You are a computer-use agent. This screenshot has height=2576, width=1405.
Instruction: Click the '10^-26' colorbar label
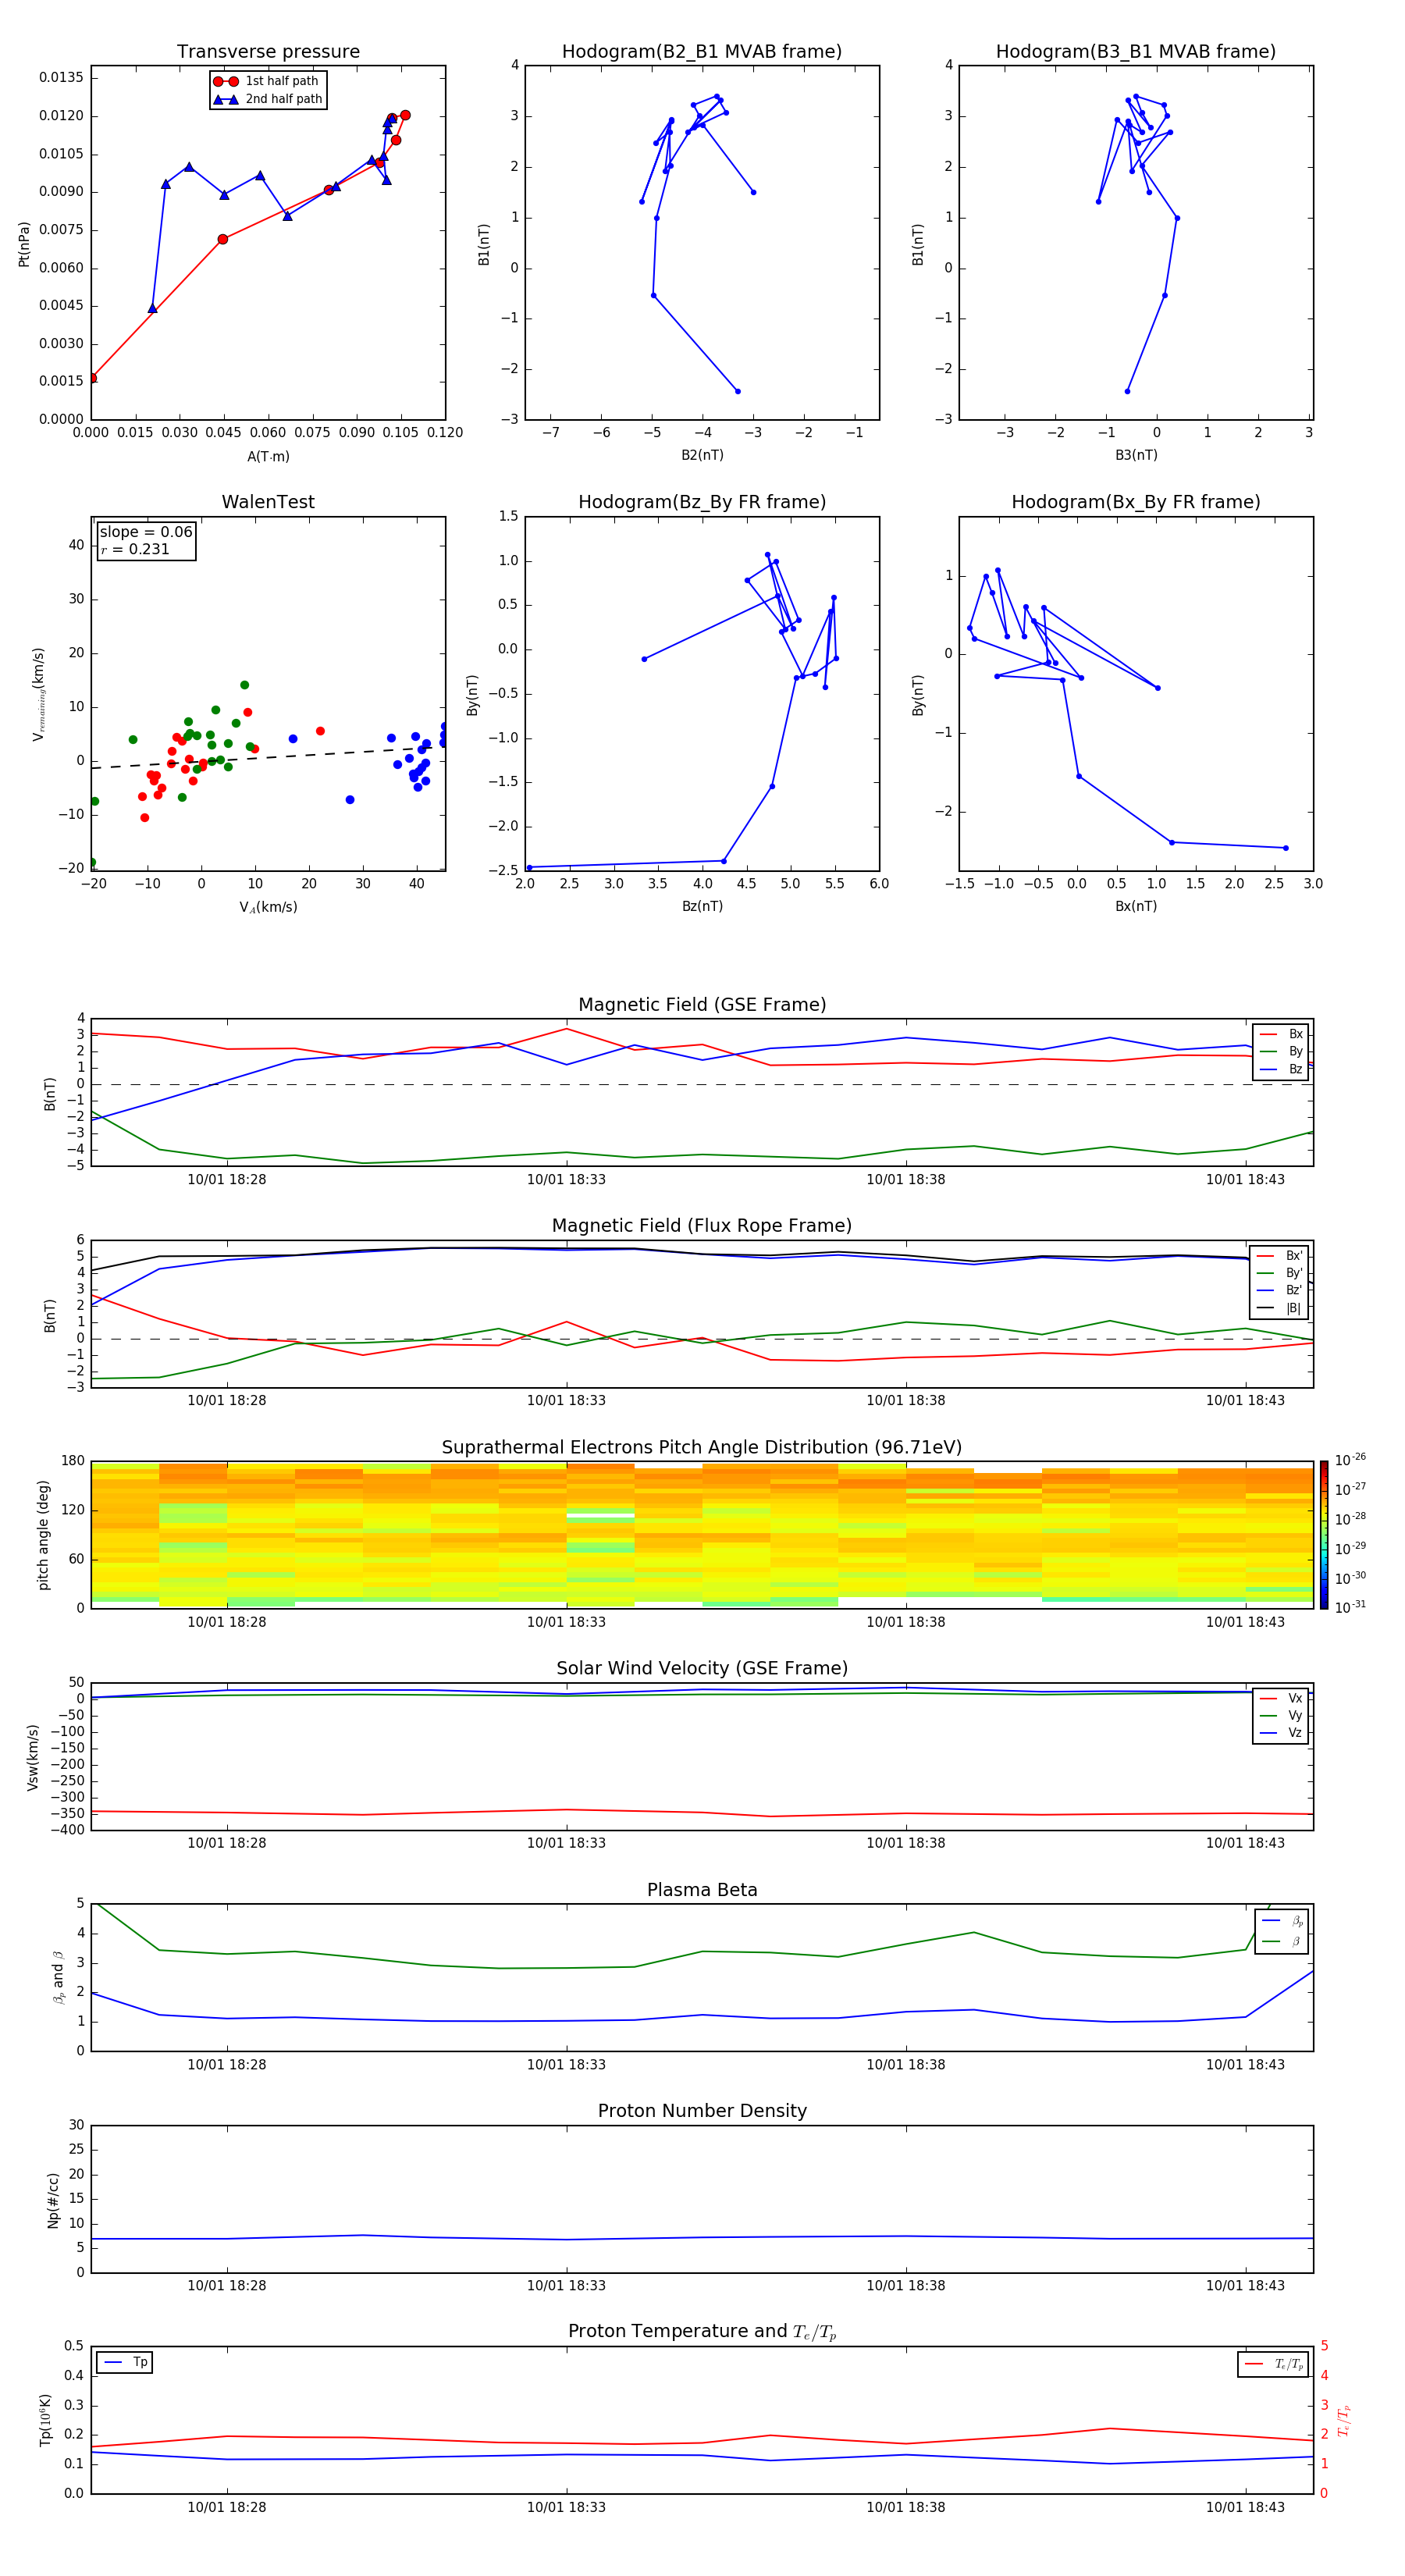coord(1350,1460)
